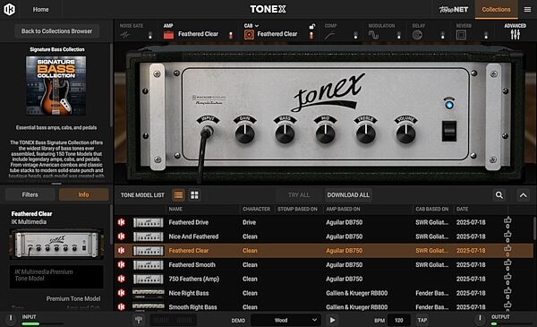Image resolution: width=537 pixels, height=327 pixels.
Task: Click the Bass knob on amp
Action: pyautogui.click(x=285, y=133)
